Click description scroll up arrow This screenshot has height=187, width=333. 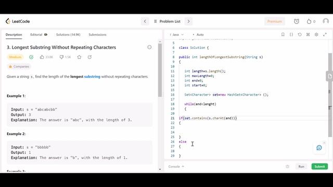160,42
